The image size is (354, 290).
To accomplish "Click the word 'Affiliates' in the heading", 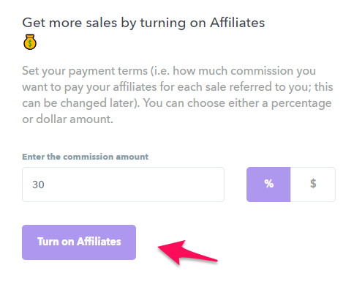I will tap(237, 23).
